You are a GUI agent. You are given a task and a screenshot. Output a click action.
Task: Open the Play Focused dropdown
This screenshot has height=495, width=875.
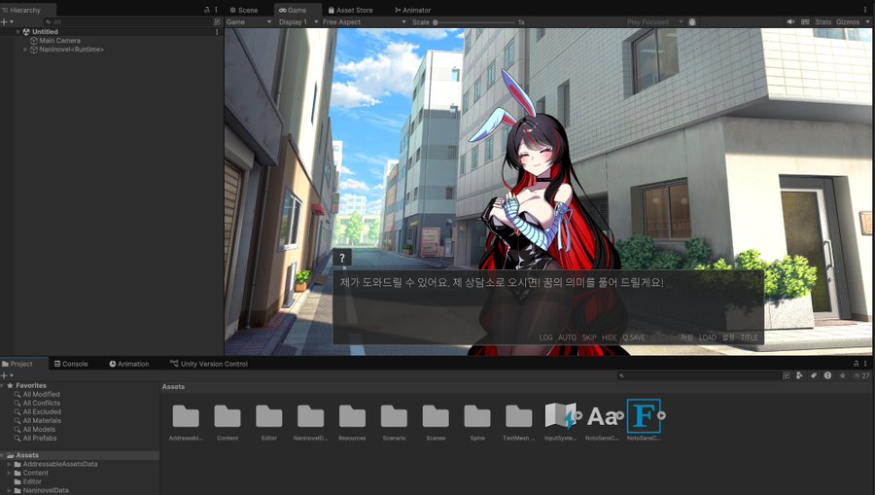click(x=654, y=21)
